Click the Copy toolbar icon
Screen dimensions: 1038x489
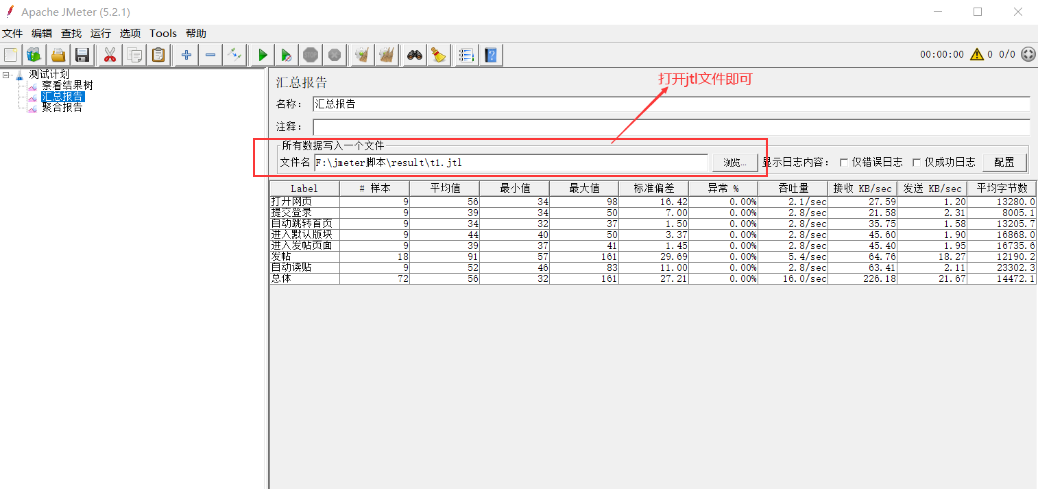pos(134,55)
